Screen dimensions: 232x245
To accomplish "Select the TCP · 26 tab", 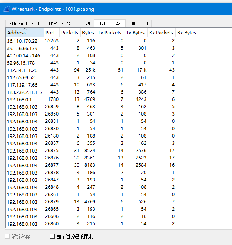I will click(110, 23).
